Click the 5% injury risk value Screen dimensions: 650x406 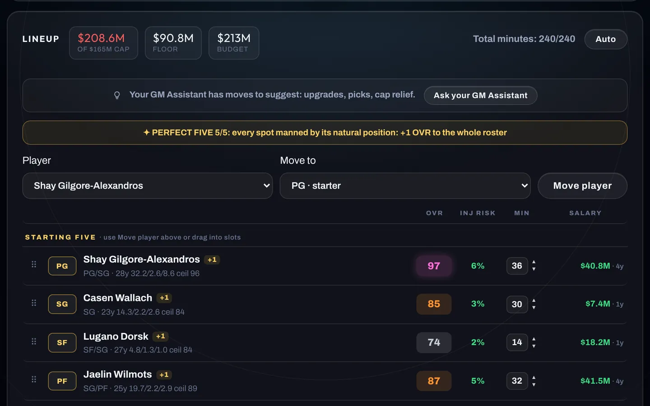point(478,381)
